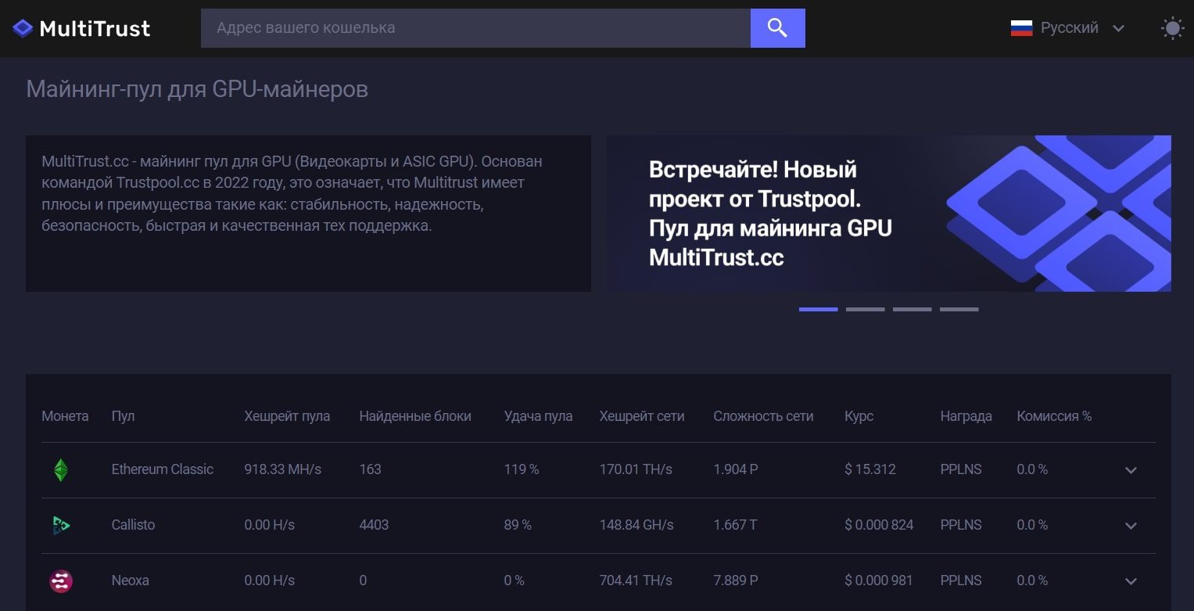The width and height of the screenshot is (1194, 611).
Task: Open the Neoxa pool link
Action: tap(130, 580)
